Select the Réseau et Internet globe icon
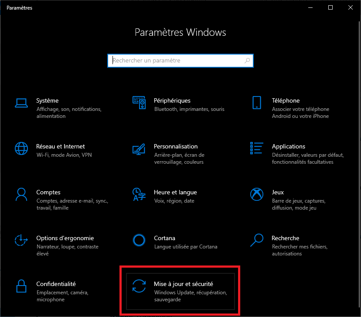This screenshot has height=317, width=361. click(21, 149)
